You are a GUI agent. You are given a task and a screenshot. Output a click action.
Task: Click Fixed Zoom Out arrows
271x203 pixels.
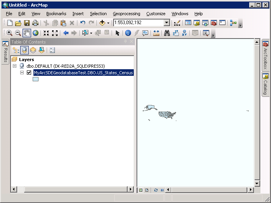pos(55,33)
